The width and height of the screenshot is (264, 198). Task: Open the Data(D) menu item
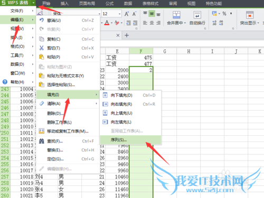coord(17,64)
